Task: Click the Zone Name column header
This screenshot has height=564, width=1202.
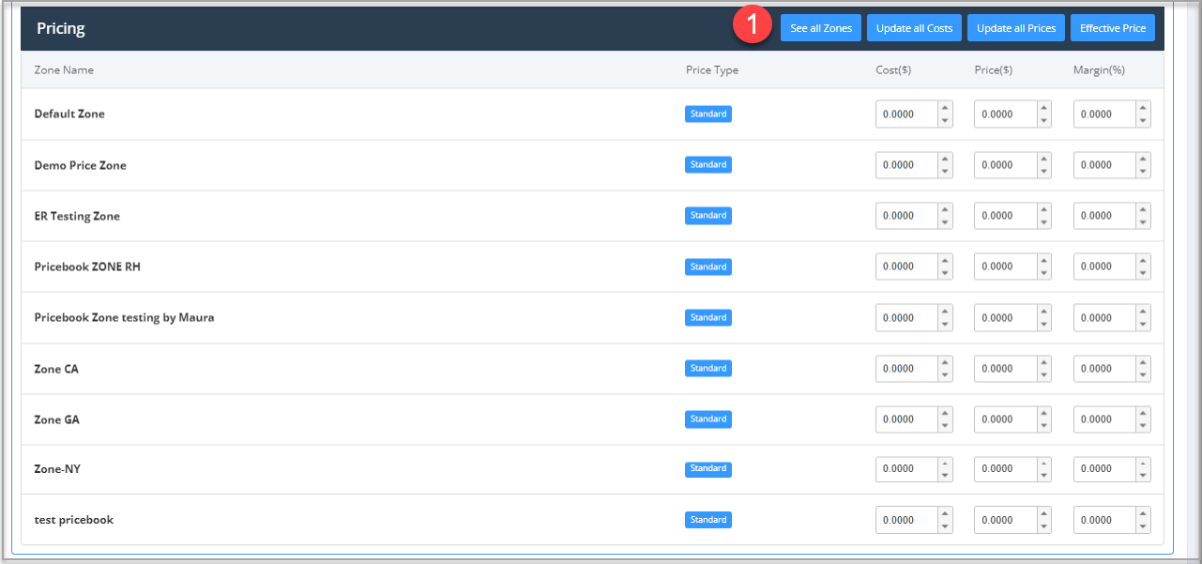Action: tap(64, 69)
